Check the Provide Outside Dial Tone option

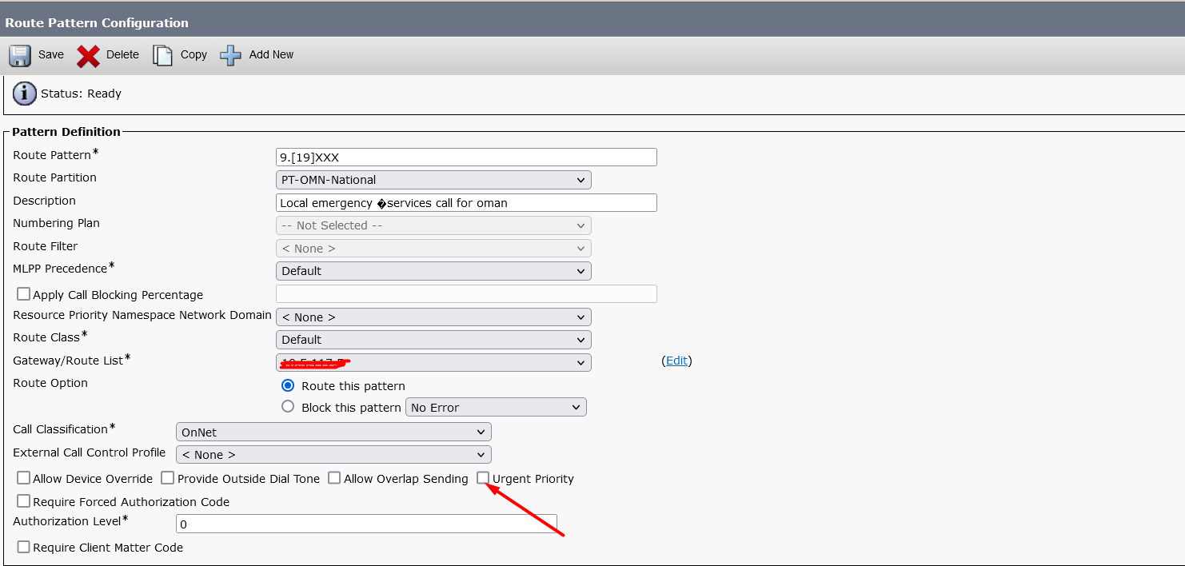click(167, 478)
